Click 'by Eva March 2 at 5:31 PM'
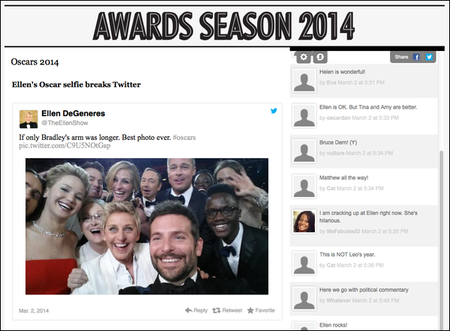 [352, 82]
